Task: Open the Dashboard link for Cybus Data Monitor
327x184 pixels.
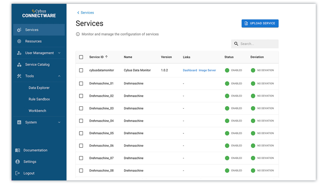Action: tap(190, 70)
